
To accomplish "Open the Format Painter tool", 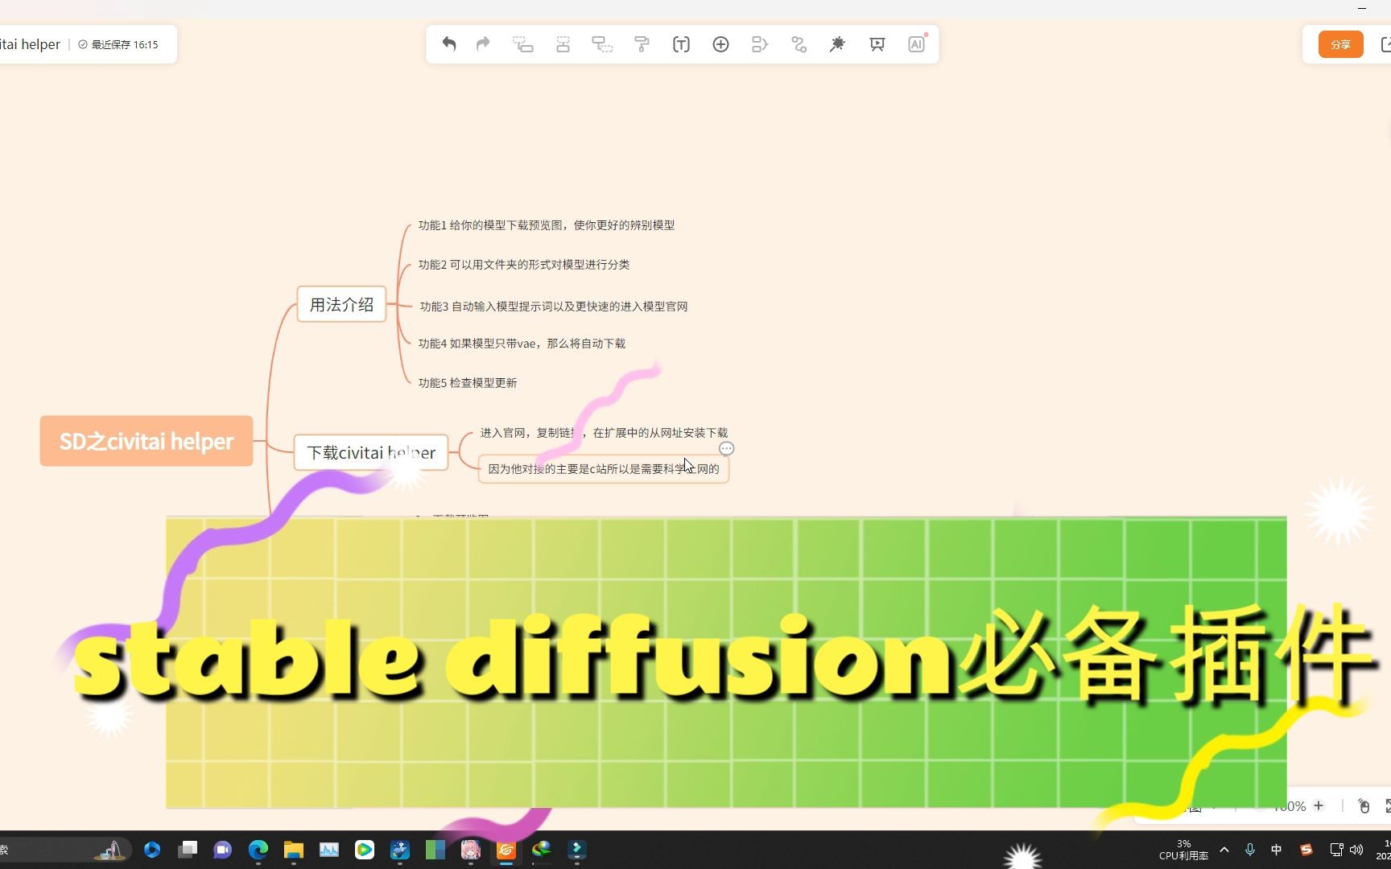I will coord(642,44).
